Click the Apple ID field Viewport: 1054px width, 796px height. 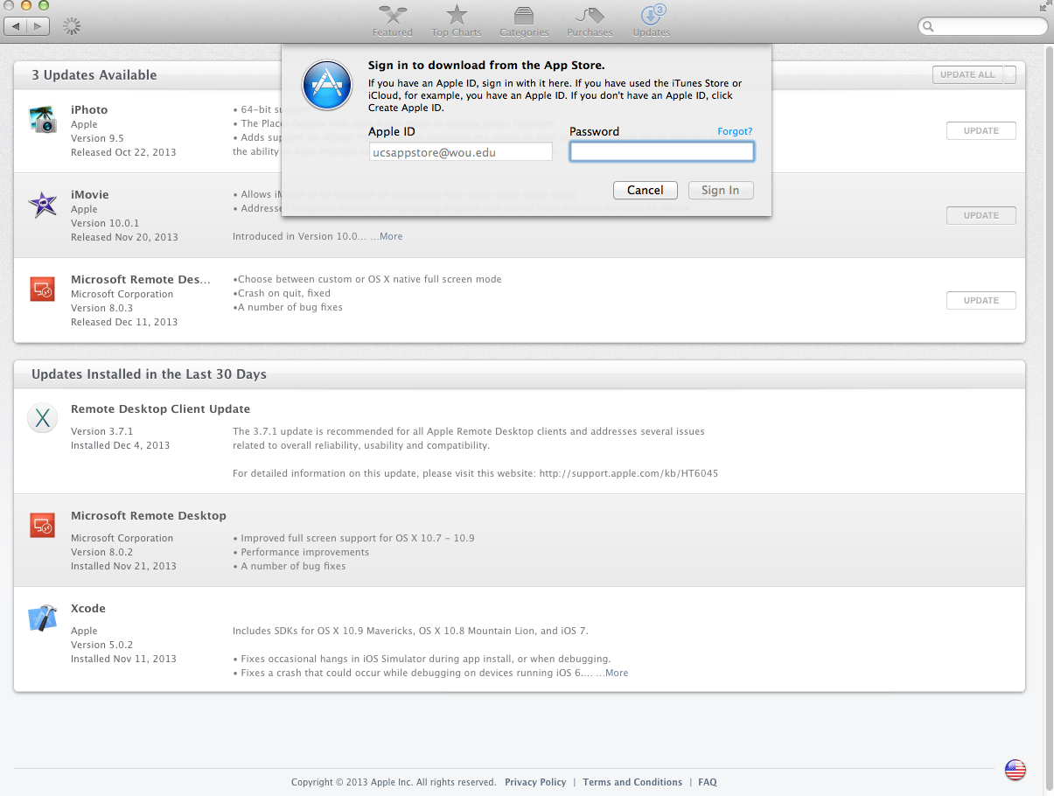tap(460, 151)
